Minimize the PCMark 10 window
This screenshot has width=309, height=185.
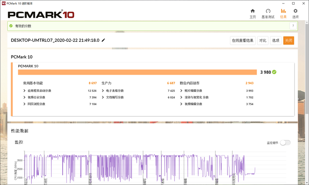tap(283, 3)
